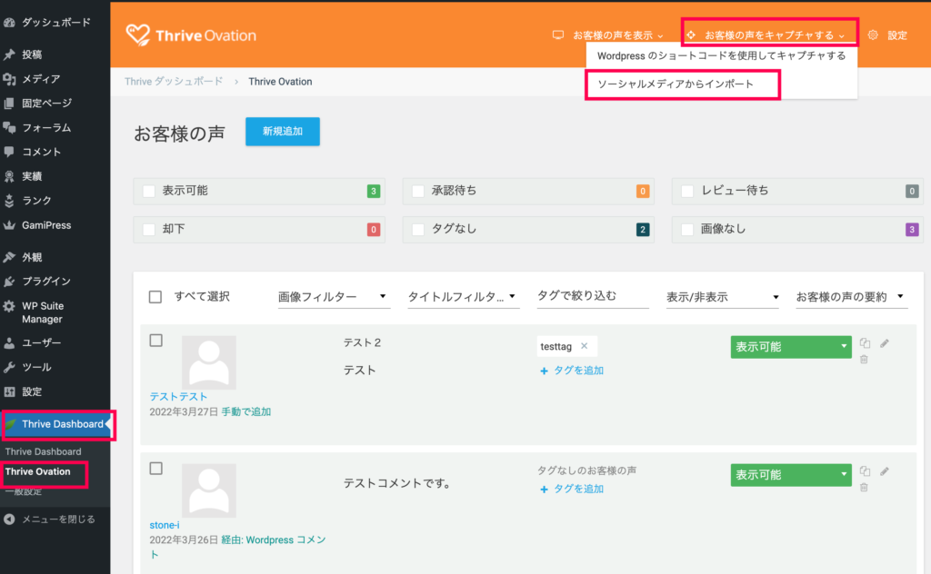The height and width of the screenshot is (574, 931).
Task: Duplicate the stone-i testimonial with copy icon
Action: 866,470
